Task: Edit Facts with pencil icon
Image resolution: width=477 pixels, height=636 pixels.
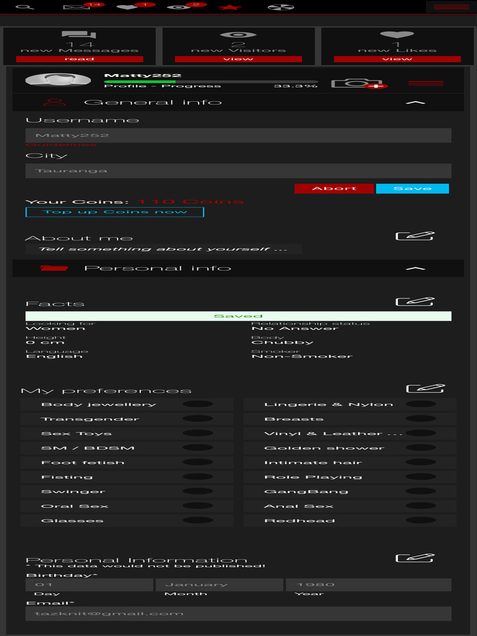Action: [415, 301]
